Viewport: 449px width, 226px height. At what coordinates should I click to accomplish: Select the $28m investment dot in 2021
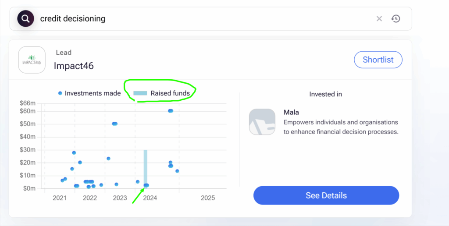coord(74,153)
